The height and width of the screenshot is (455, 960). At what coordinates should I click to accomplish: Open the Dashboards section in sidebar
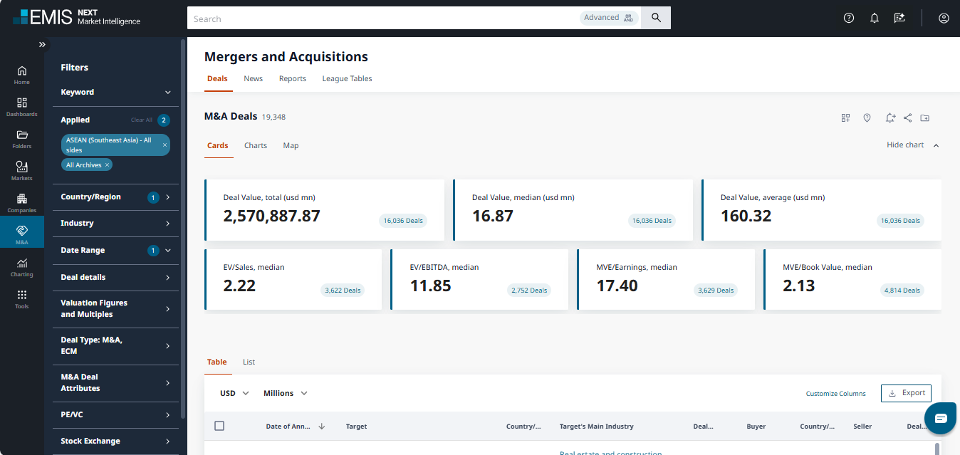point(21,107)
